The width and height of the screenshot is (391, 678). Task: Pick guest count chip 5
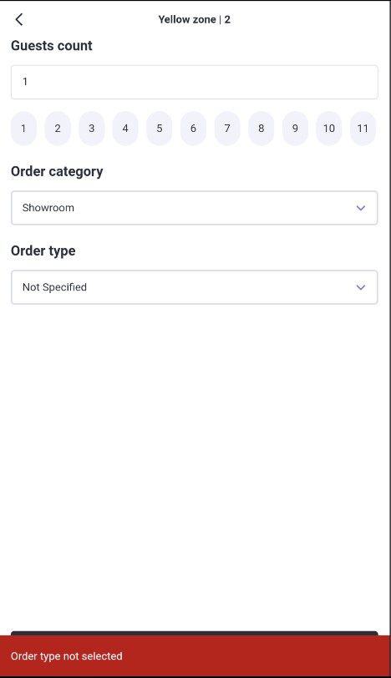[x=160, y=129]
